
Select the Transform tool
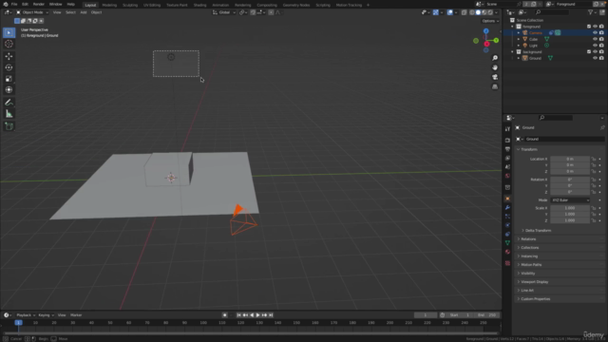tap(9, 90)
